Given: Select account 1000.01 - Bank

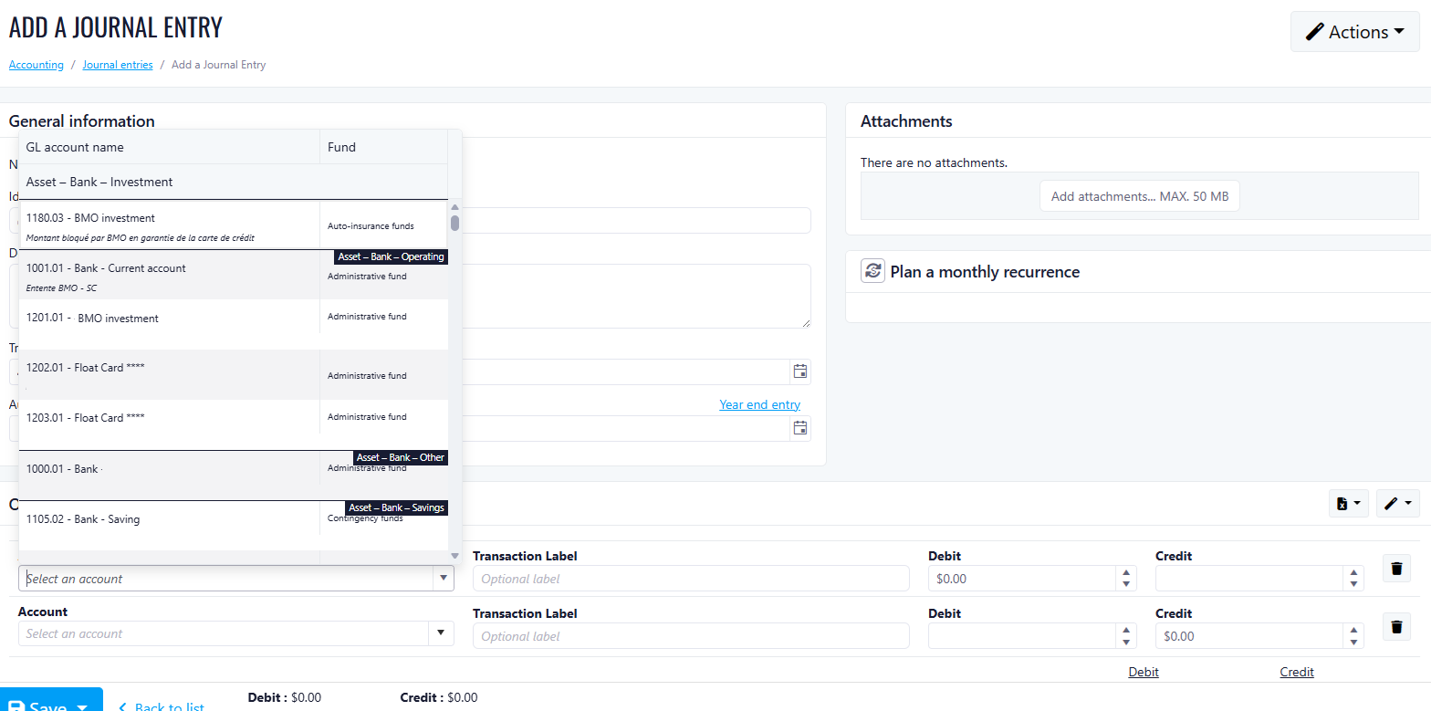Looking at the screenshot, I should (x=233, y=476).
